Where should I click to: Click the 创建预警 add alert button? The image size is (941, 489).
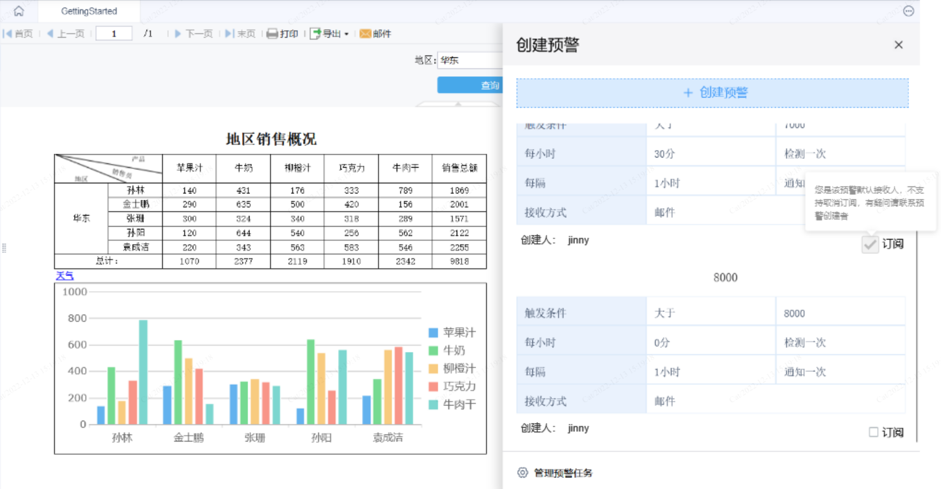pos(712,93)
